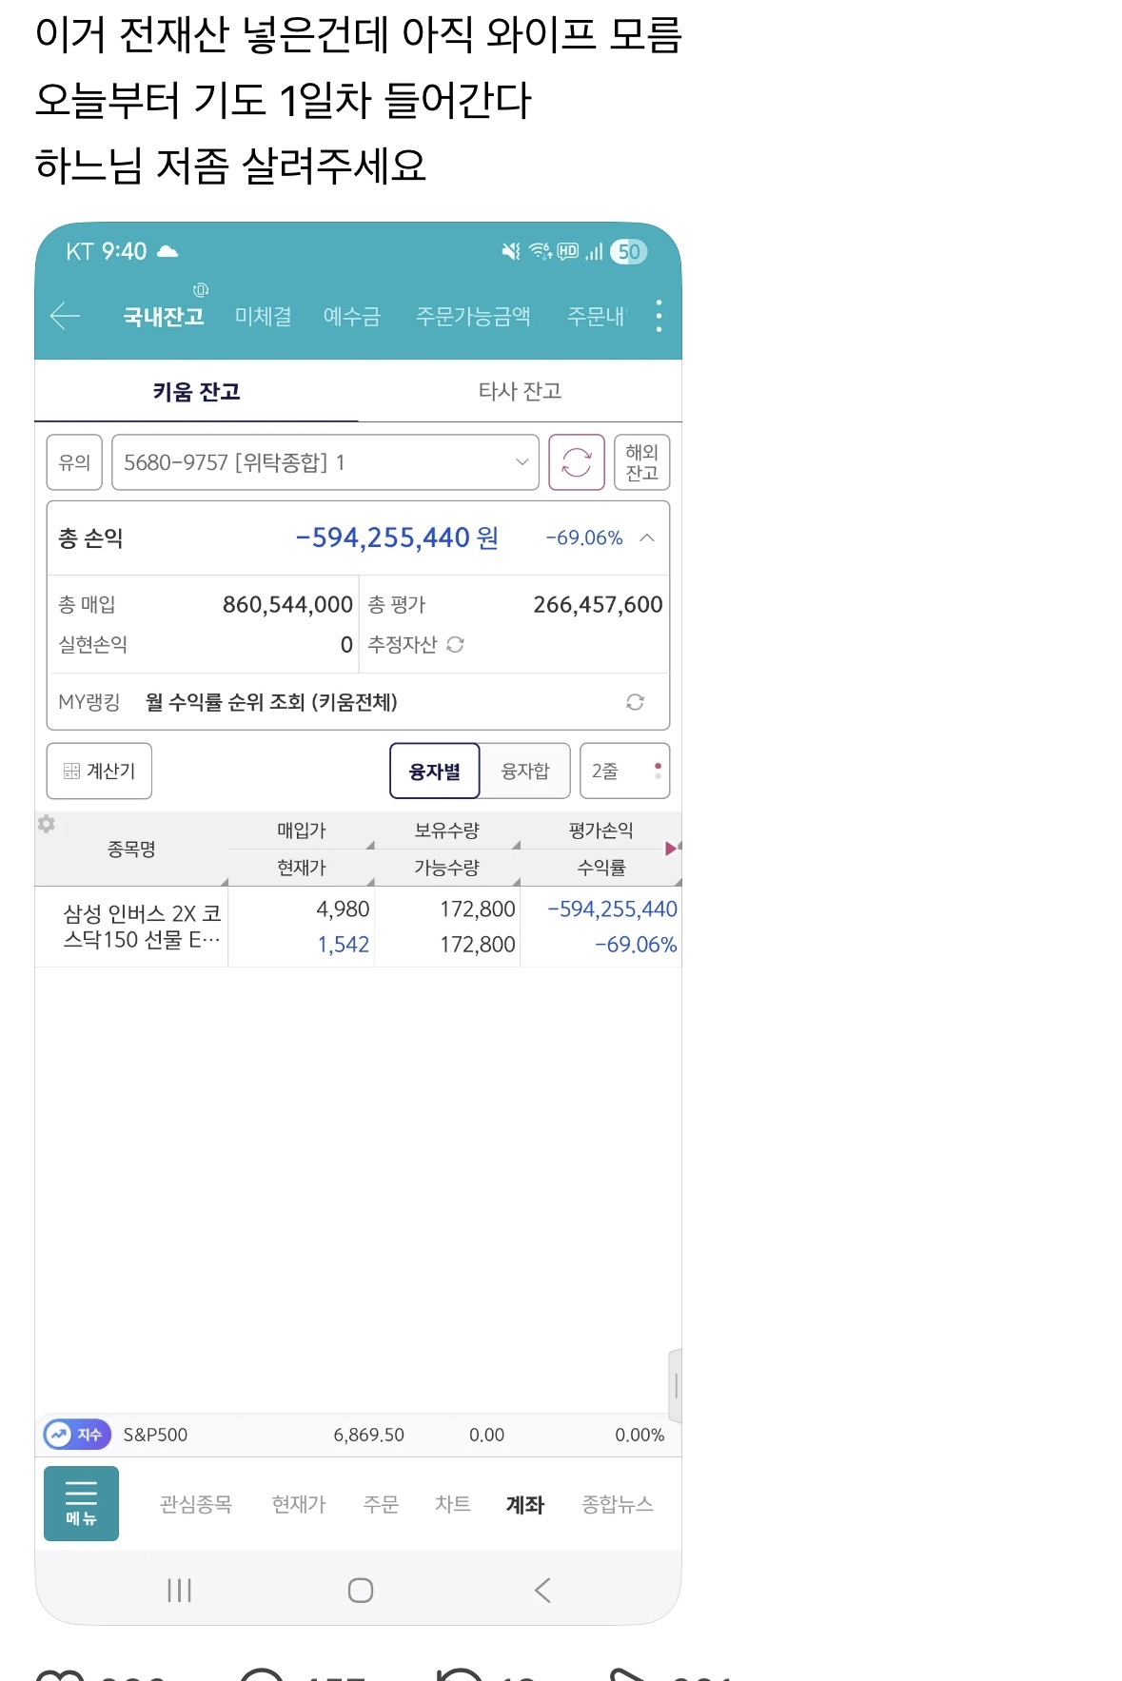
Task: Tap the back arrow in header
Action: 65,316
